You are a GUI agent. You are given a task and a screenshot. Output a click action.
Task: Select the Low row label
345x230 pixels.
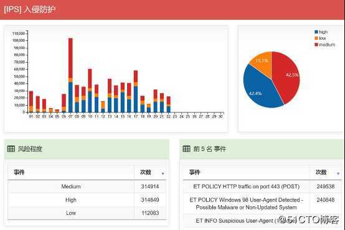71,213
